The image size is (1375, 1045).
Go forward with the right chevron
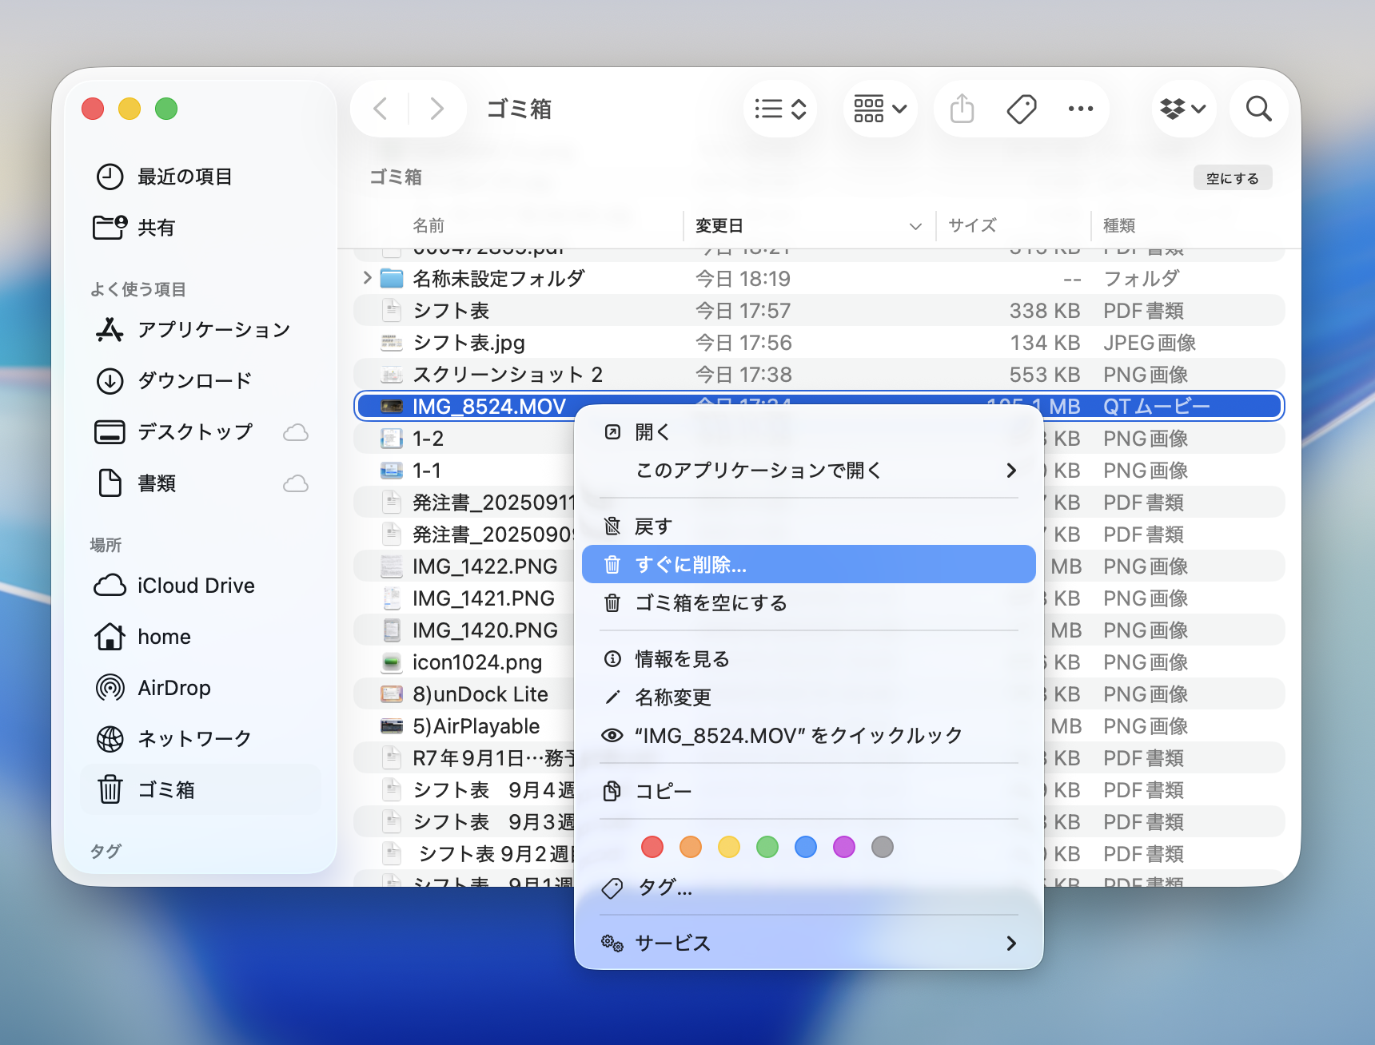(436, 109)
